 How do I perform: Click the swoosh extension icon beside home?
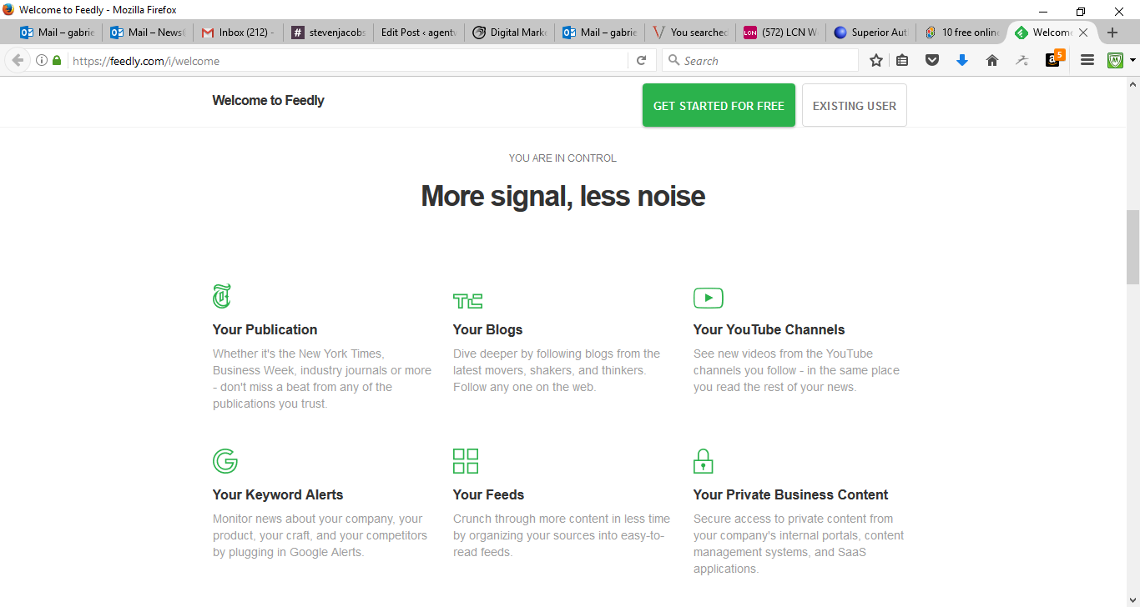(x=1022, y=60)
